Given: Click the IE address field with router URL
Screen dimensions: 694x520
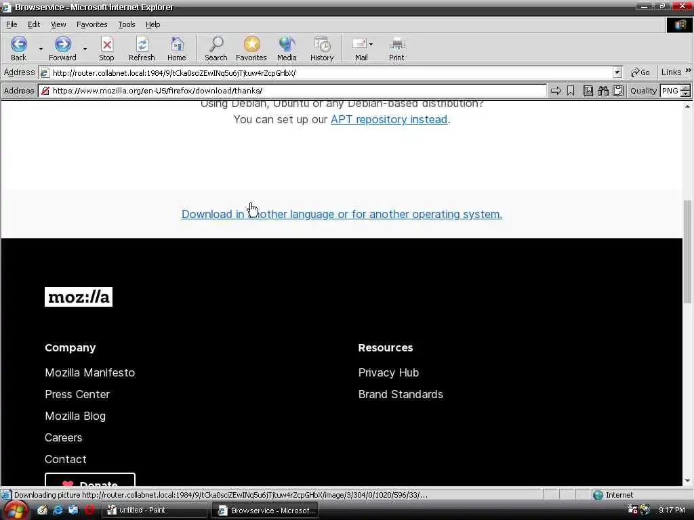Looking at the screenshot, I should click(x=331, y=72).
